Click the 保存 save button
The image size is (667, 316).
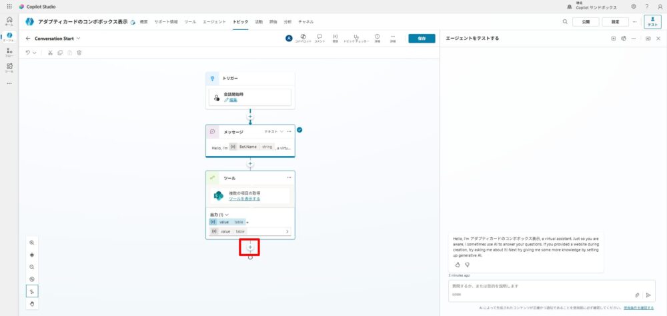coord(421,39)
